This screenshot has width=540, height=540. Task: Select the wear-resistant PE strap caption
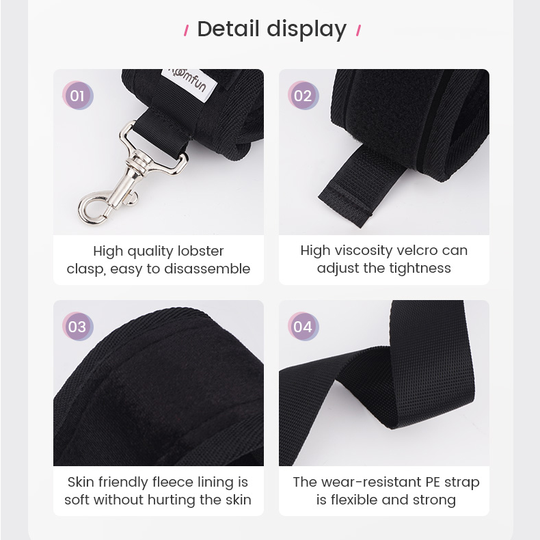click(386, 491)
